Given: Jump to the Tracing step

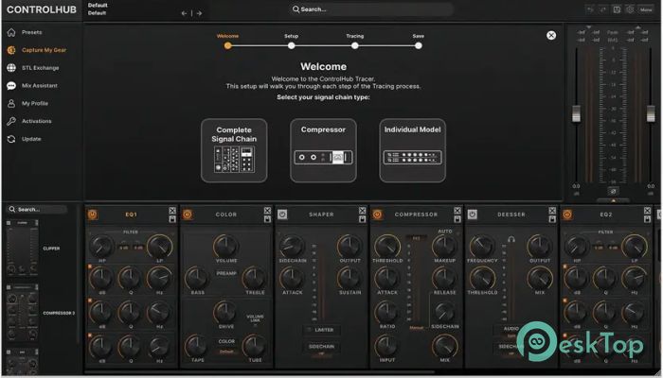Looking at the screenshot, I should click(354, 44).
